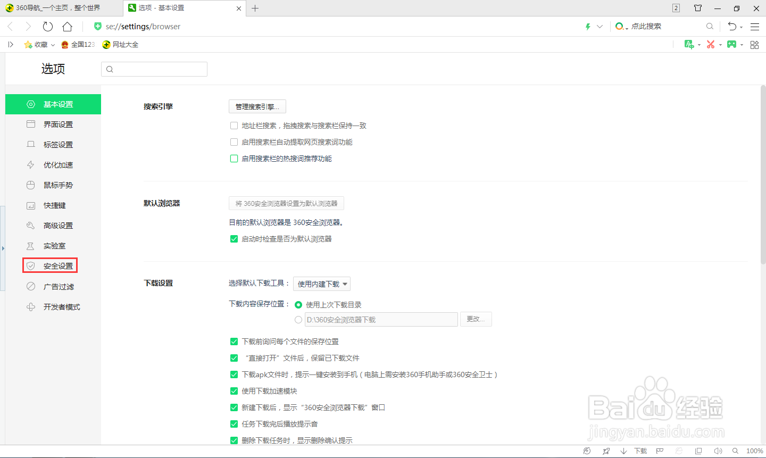Screen dimensions: 766x458
Task: Open 实验室 section
Action: tap(53, 246)
